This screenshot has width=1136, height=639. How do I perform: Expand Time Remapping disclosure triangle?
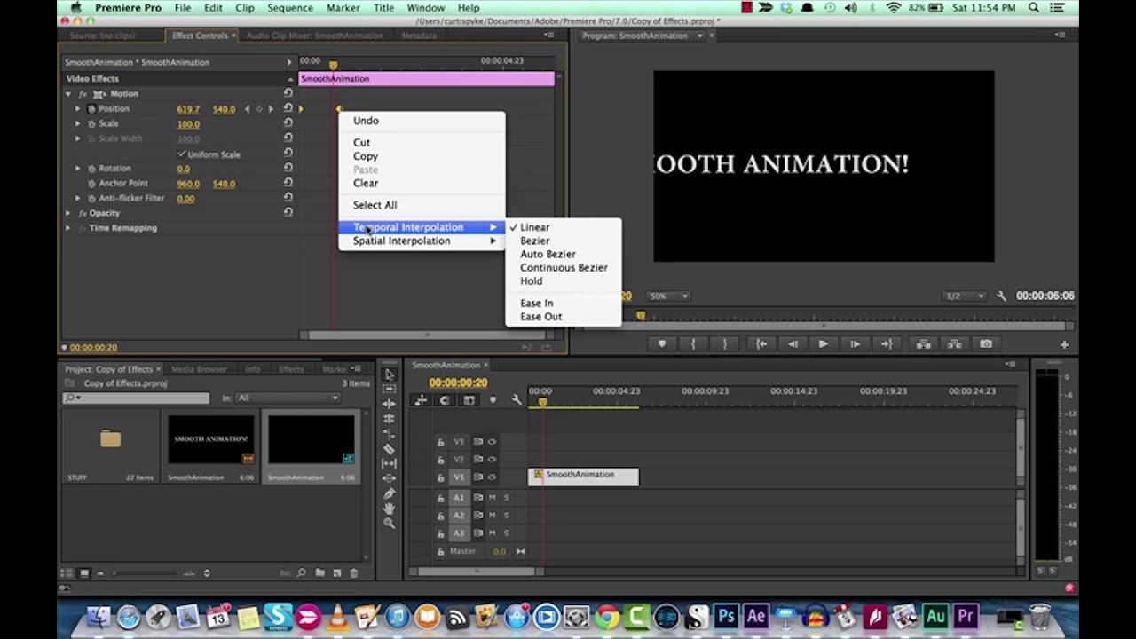(68, 228)
